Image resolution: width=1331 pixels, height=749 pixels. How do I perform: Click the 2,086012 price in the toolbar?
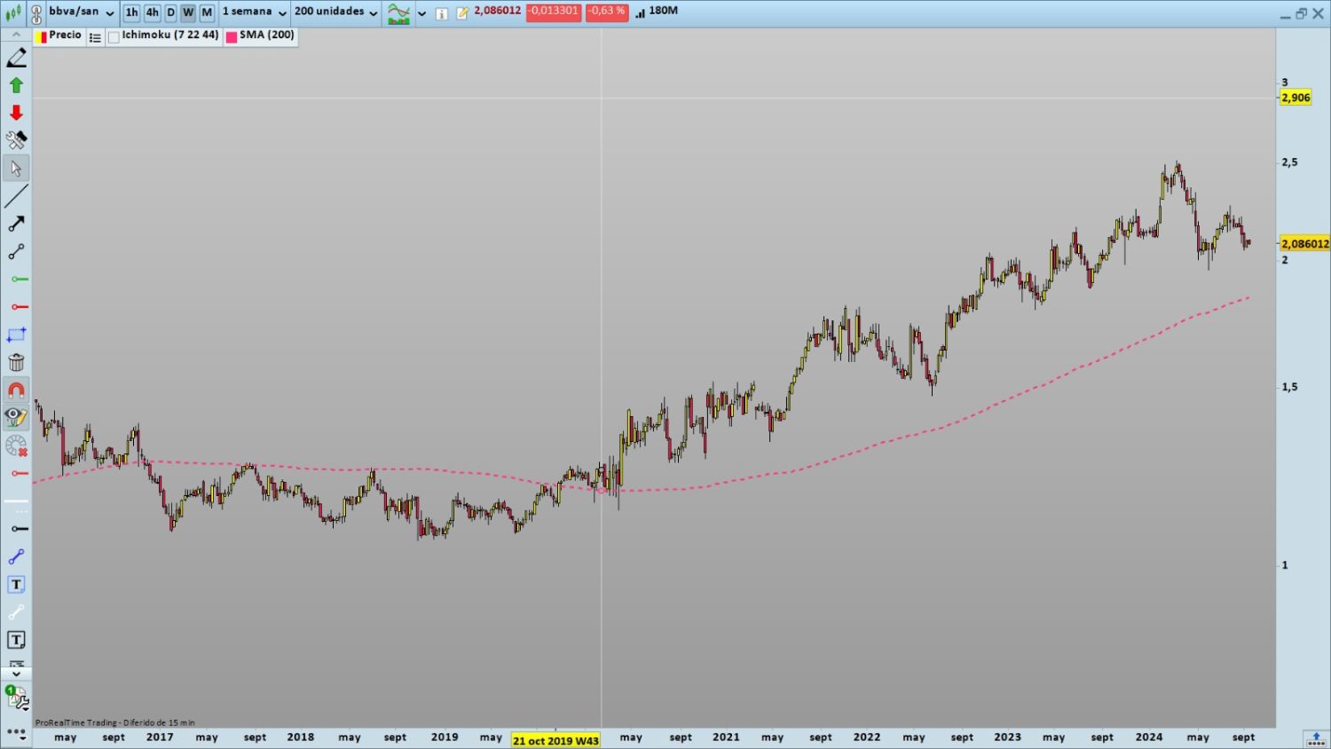498,11
